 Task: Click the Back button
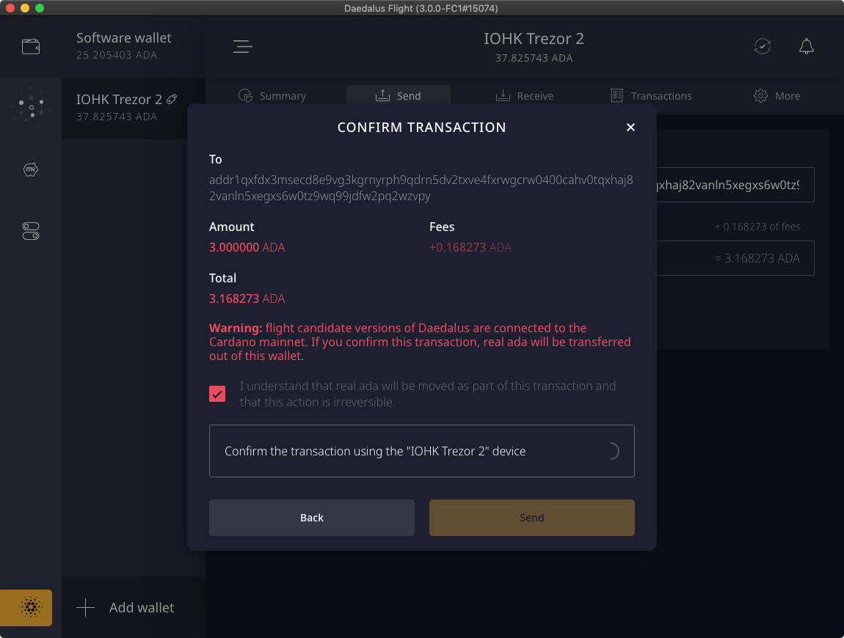point(312,518)
